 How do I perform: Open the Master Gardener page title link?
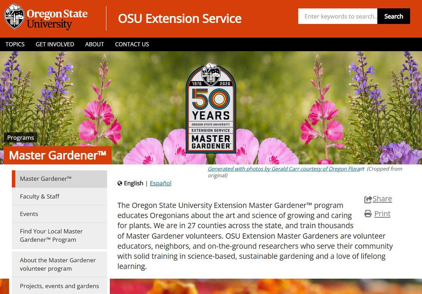pos(58,155)
